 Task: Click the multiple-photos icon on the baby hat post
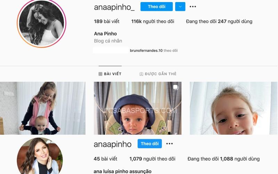(x=175, y=87)
